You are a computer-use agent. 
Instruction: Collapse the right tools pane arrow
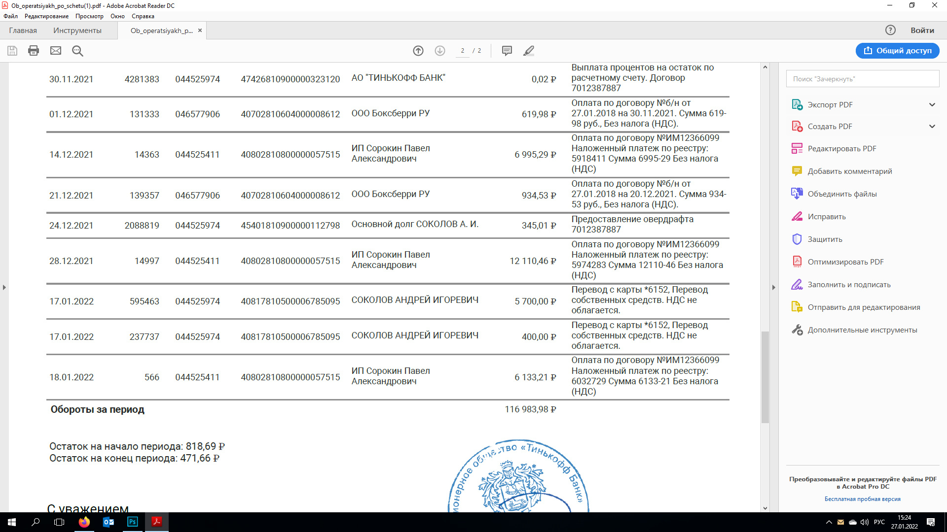773,287
